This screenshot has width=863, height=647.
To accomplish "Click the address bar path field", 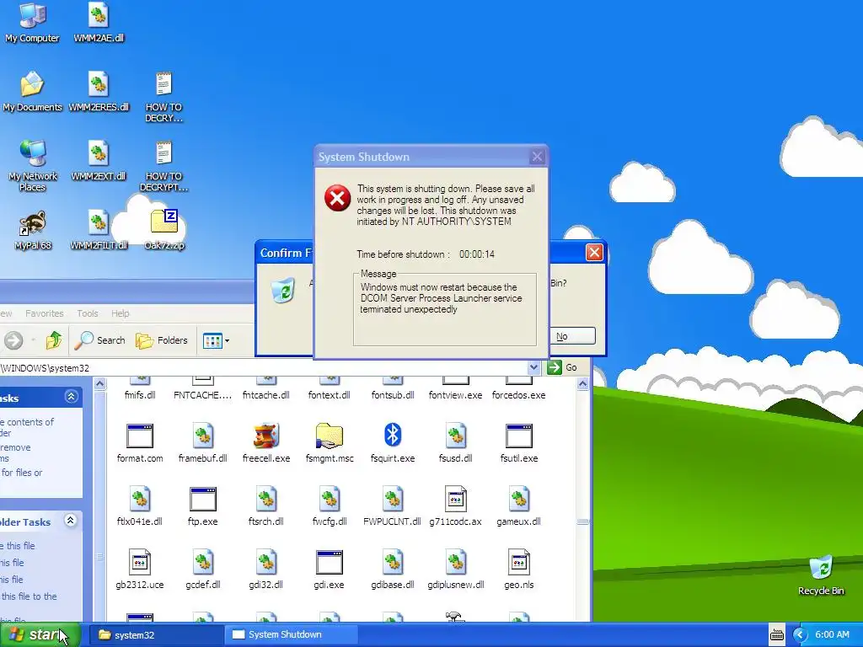I will (263, 368).
